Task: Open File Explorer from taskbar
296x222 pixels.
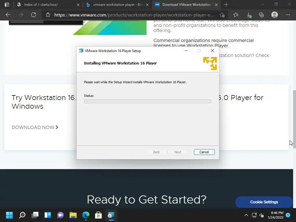Action: click(x=73, y=215)
